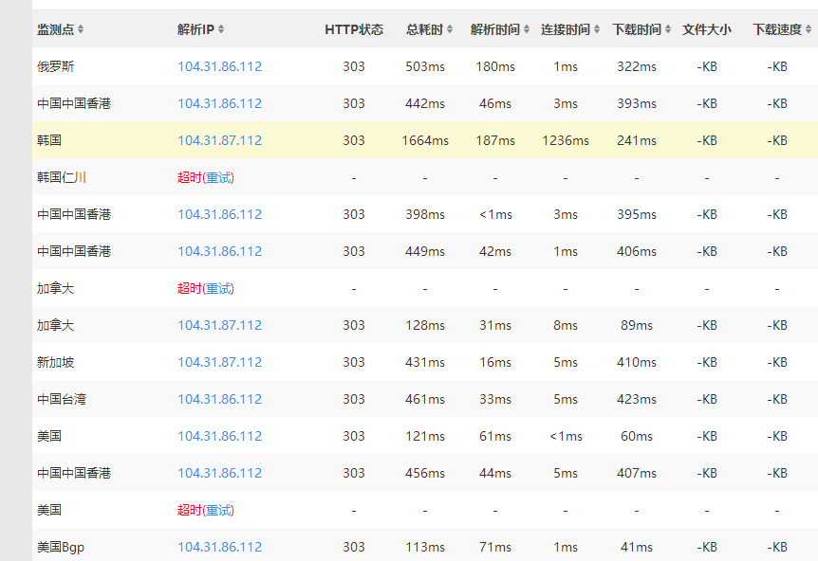
Task: Click the 1236ms connection time cell
Action: point(566,140)
